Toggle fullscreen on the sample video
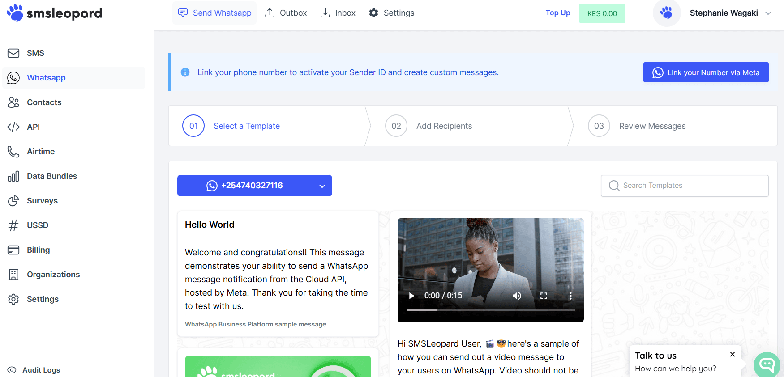Screen dimensions: 784x377 tap(544, 296)
